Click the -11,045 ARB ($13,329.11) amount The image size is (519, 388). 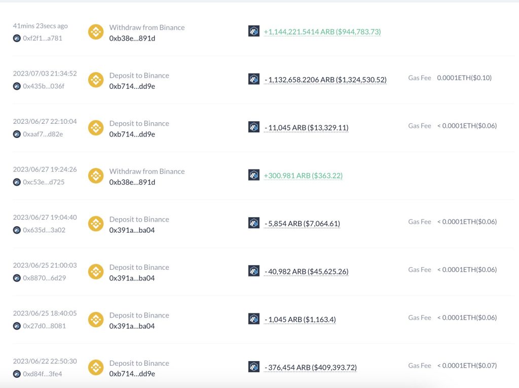pyautogui.click(x=306, y=128)
